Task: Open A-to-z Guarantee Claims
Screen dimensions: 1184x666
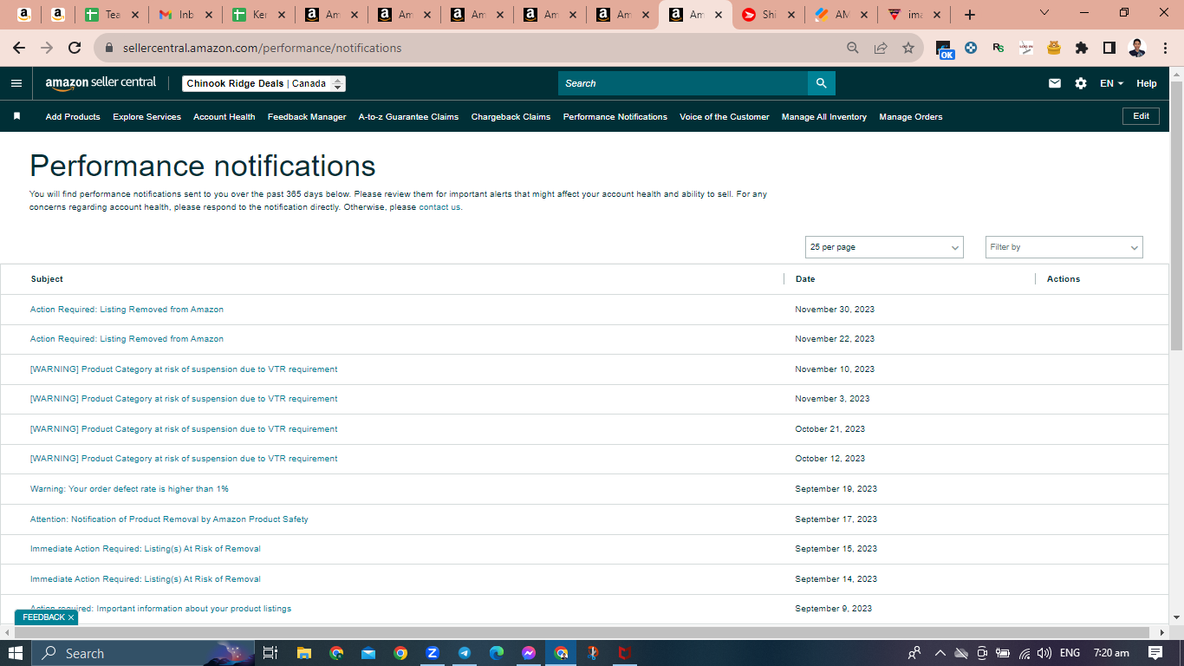Action: (x=408, y=116)
